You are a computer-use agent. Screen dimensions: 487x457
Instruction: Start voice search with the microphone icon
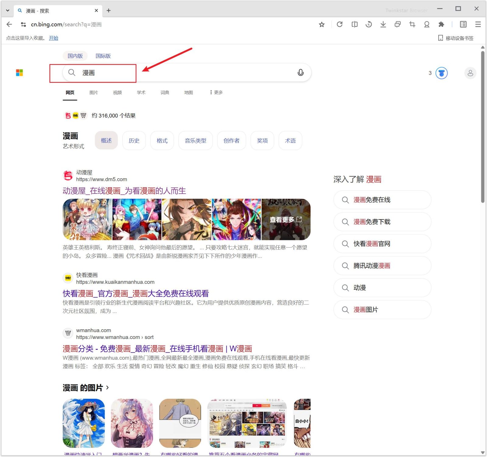click(300, 73)
